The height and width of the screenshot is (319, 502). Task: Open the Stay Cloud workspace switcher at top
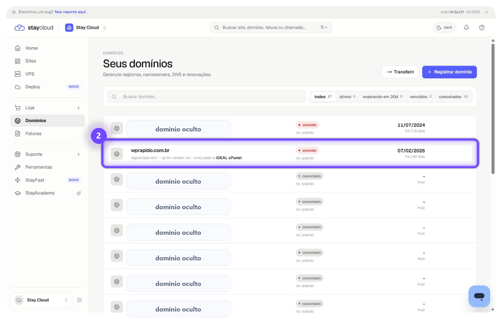85,27
